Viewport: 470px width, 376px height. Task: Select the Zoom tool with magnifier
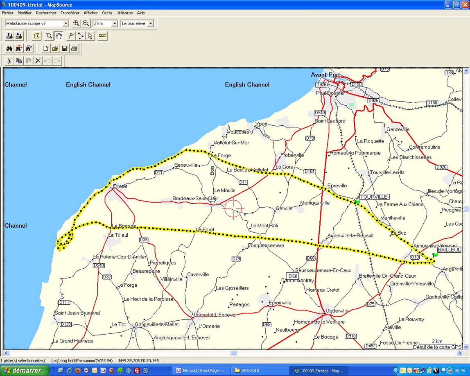click(49, 36)
